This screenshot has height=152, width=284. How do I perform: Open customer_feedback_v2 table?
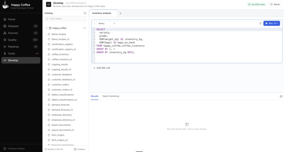(63, 80)
